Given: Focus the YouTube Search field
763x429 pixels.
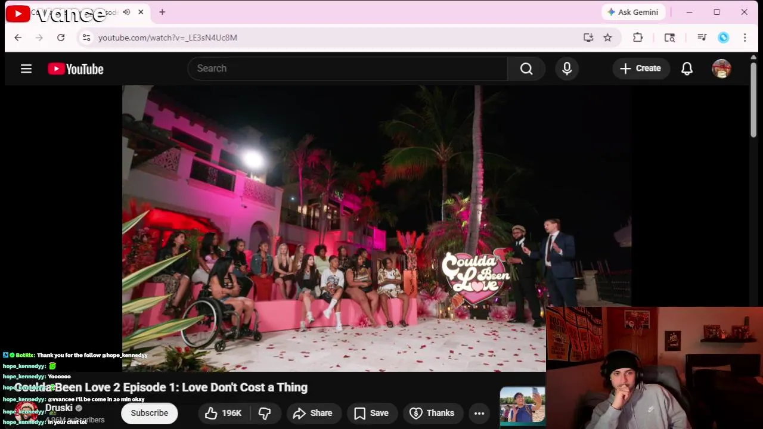Looking at the screenshot, I should point(348,69).
